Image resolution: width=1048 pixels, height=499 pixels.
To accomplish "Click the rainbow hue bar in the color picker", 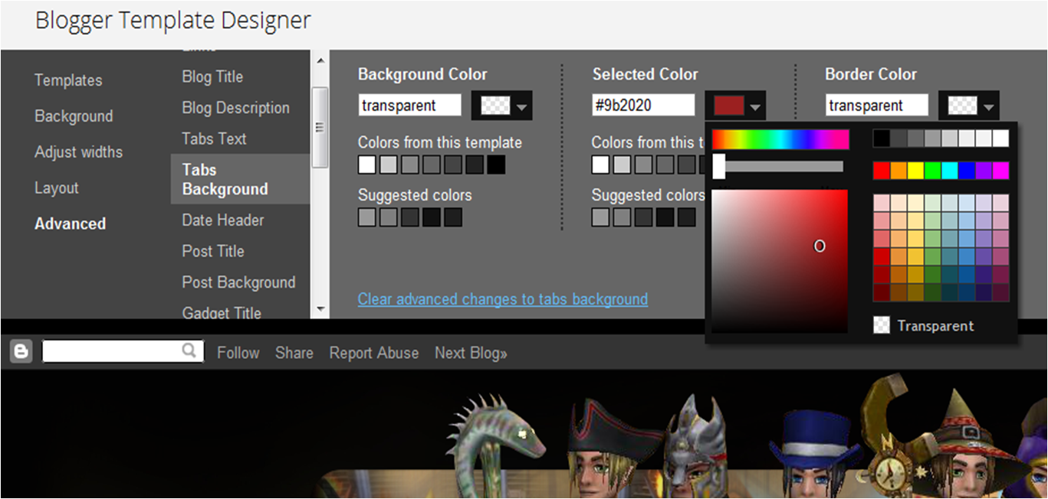I will coord(780,139).
